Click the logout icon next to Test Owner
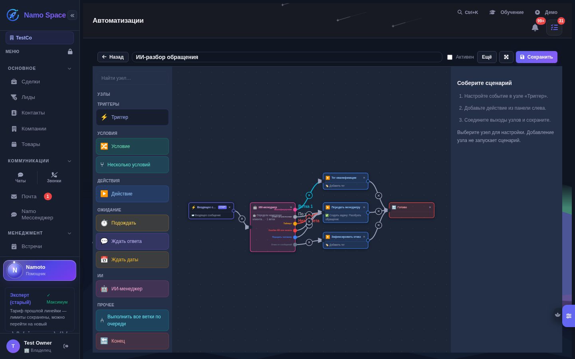This screenshot has height=359, width=575. point(66,346)
